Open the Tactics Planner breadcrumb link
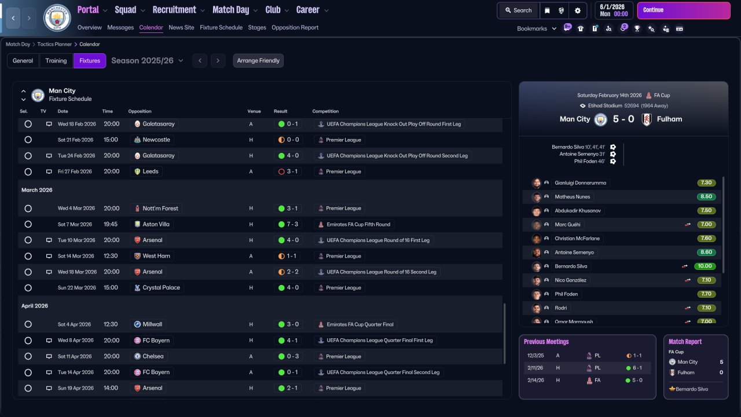Image resolution: width=741 pixels, height=417 pixels. 55,44
